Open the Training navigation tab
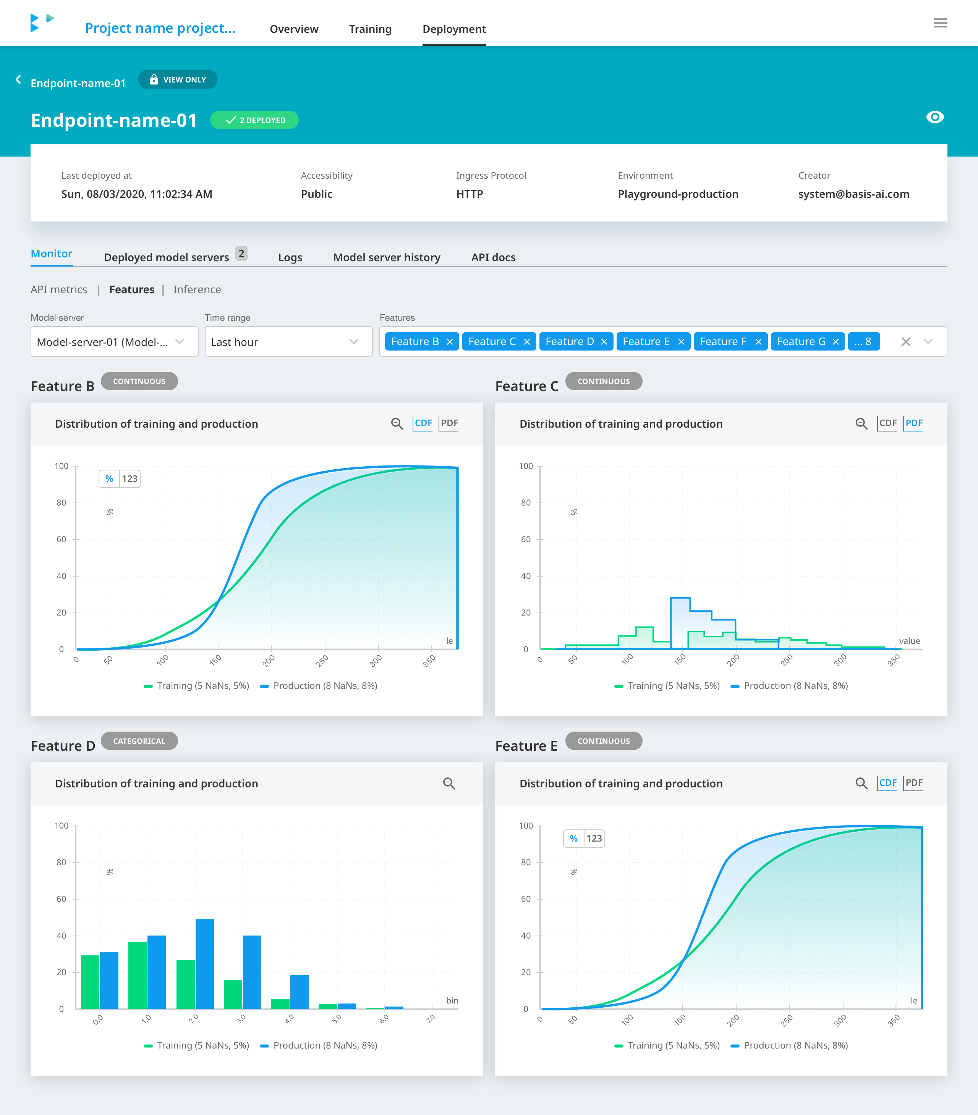The image size is (978, 1115). tap(370, 29)
